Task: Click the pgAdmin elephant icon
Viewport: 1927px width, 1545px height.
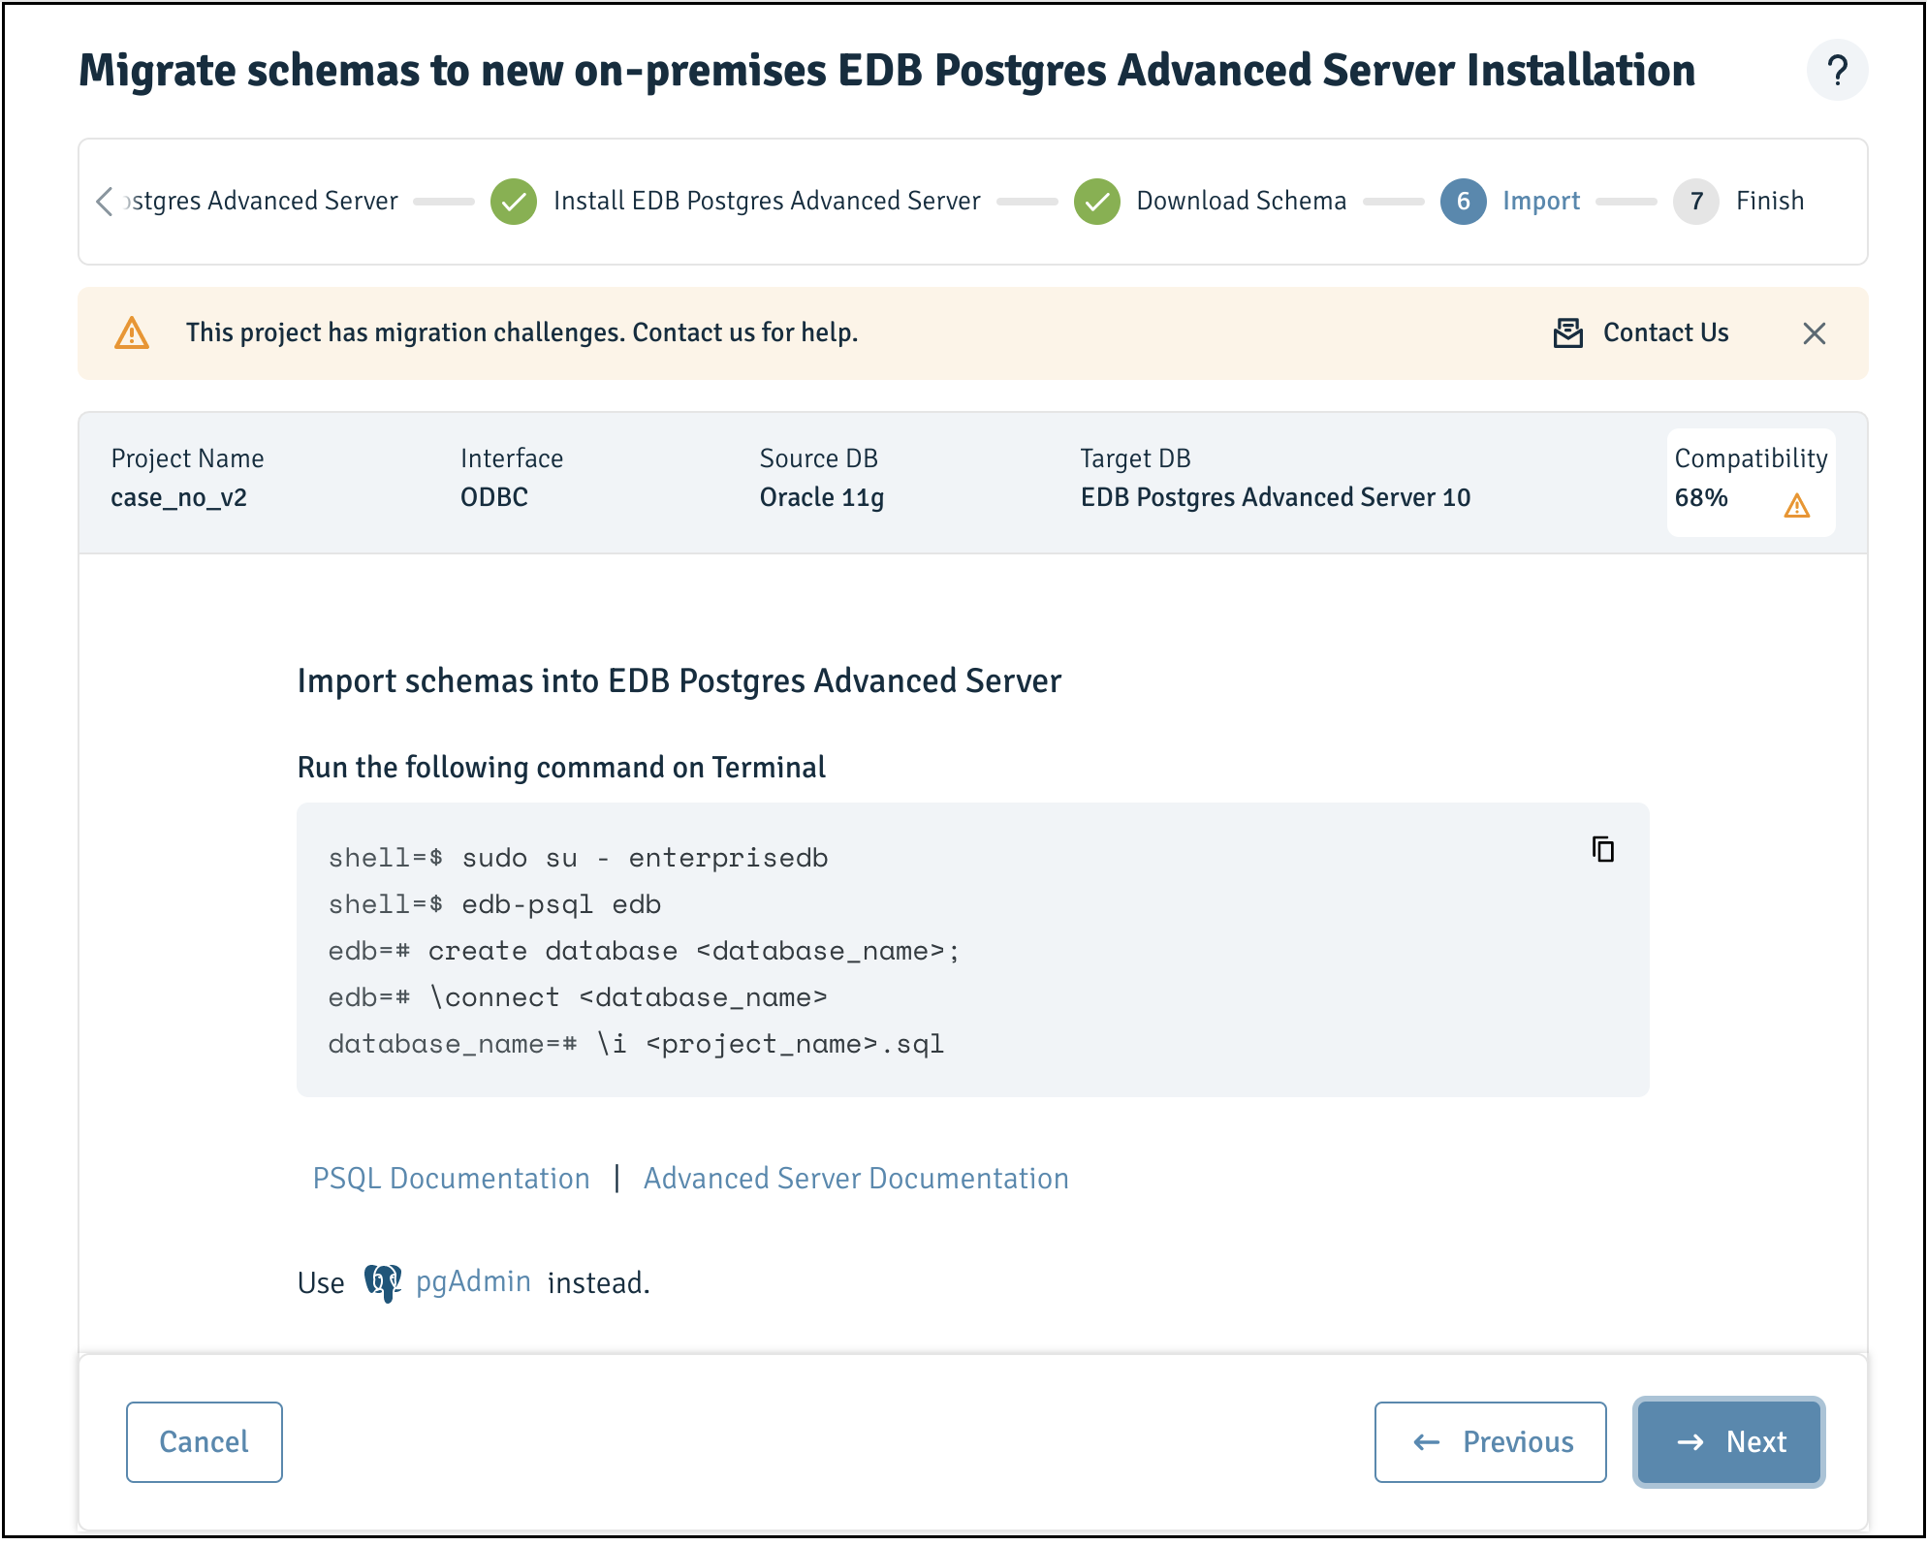Action: click(383, 1283)
